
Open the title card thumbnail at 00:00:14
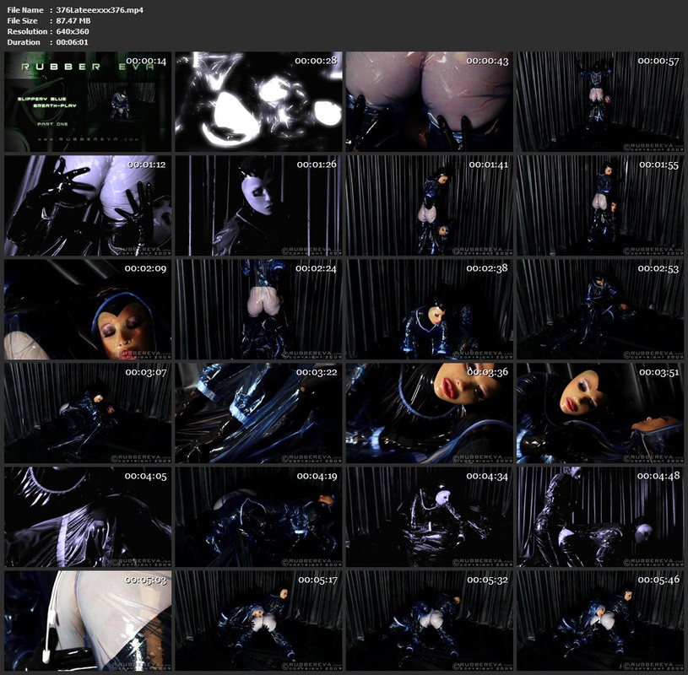(88, 102)
